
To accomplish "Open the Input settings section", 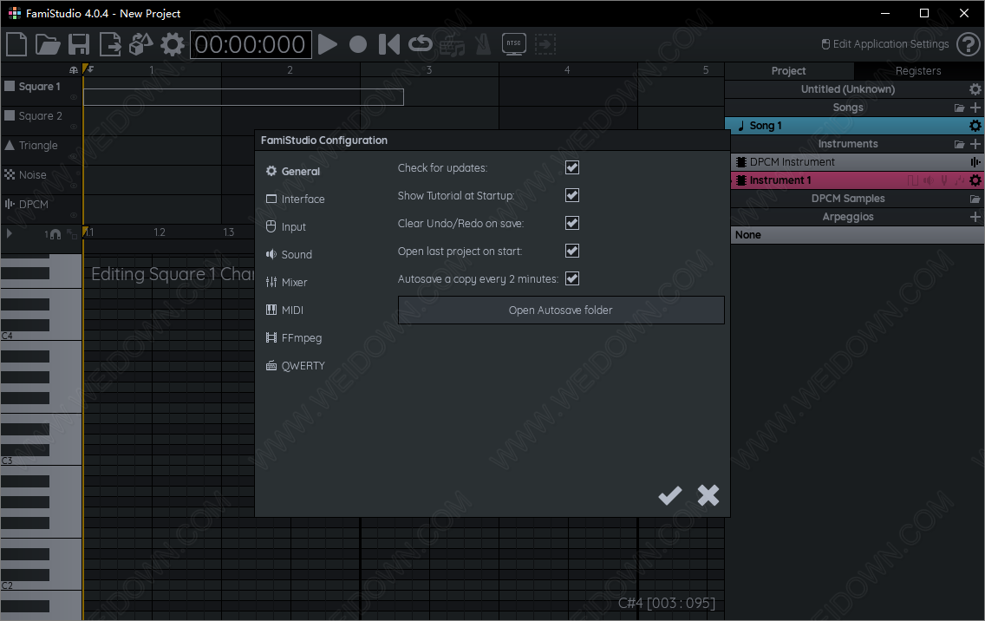I will [x=286, y=227].
